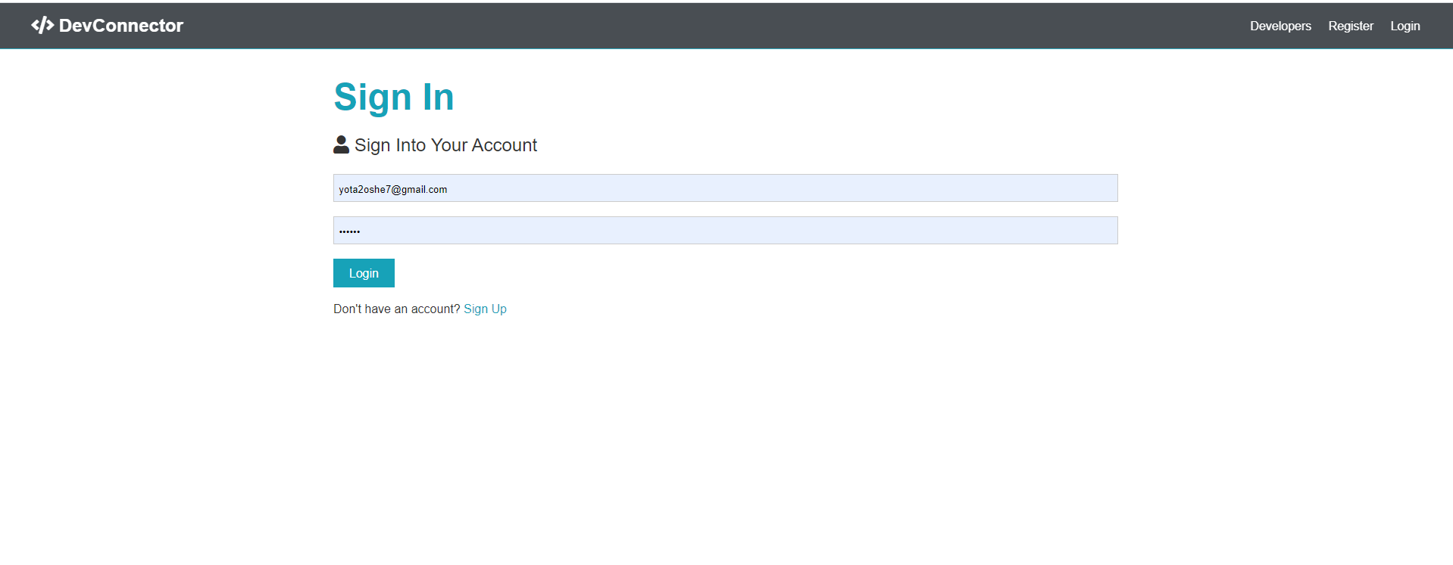Click the user icon beside Sign Into Your Account

(x=341, y=144)
